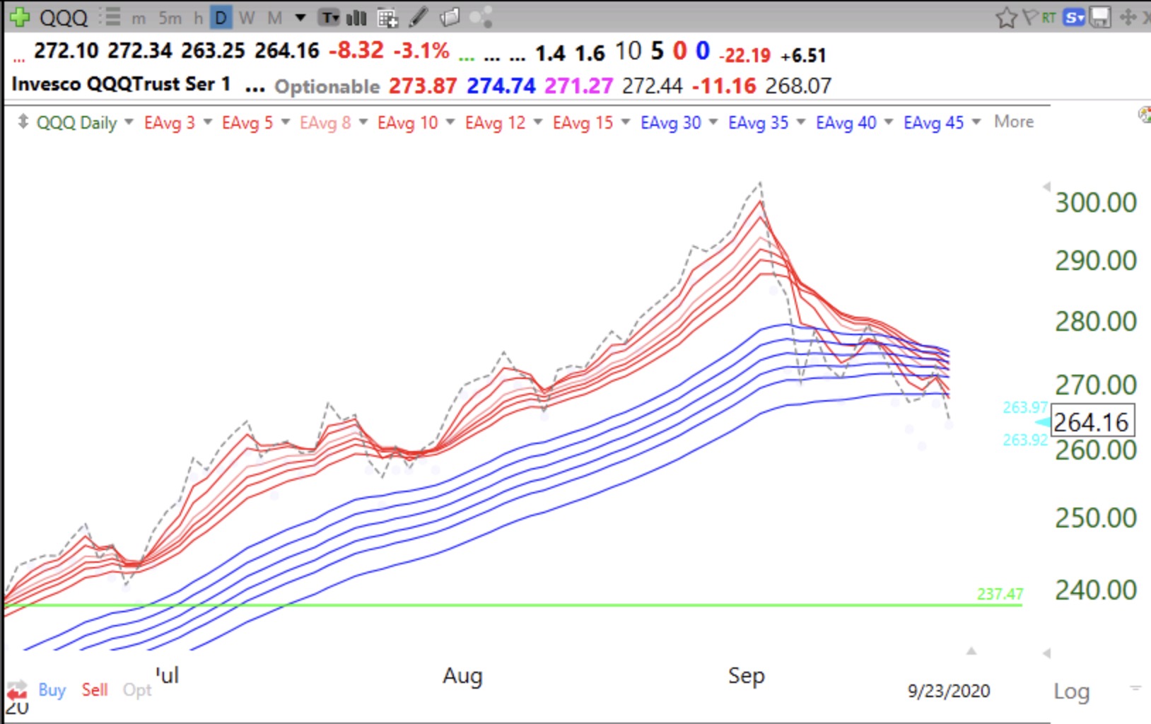
Task: Switch to the m one-minute timeframe
Action: [139, 18]
